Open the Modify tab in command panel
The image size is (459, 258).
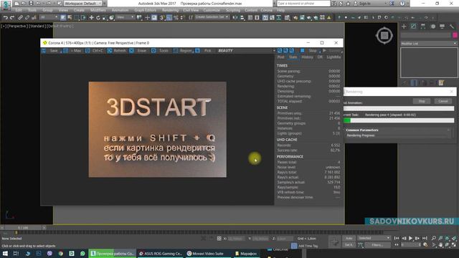click(413, 27)
